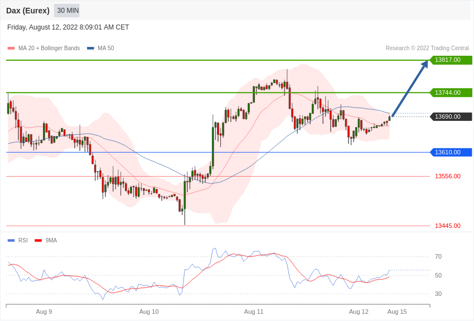Click the 'Aug 10' date axis label
474x321 pixels.
pyautogui.click(x=149, y=312)
